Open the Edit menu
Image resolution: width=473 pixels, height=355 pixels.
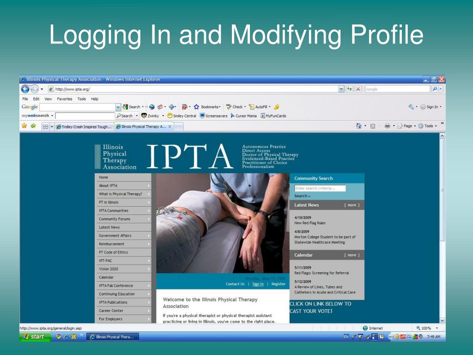(36, 99)
